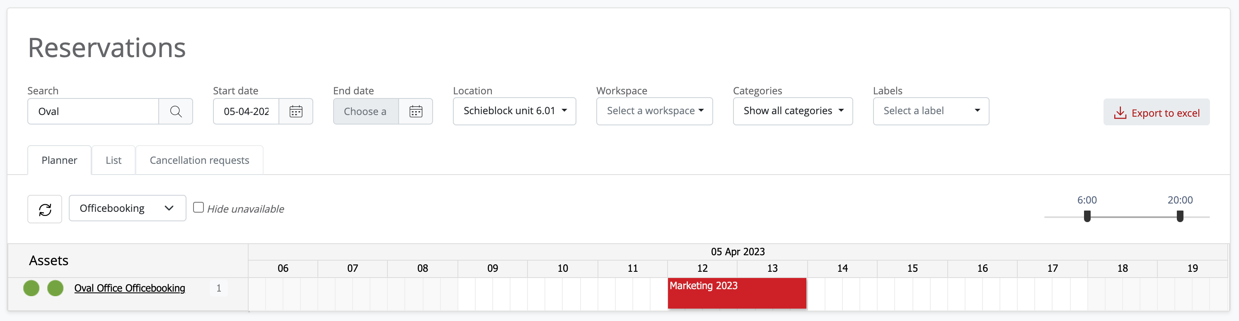Expand the Officebooking view dropdown

[x=128, y=208]
